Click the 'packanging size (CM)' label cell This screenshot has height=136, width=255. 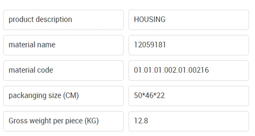point(63,96)
